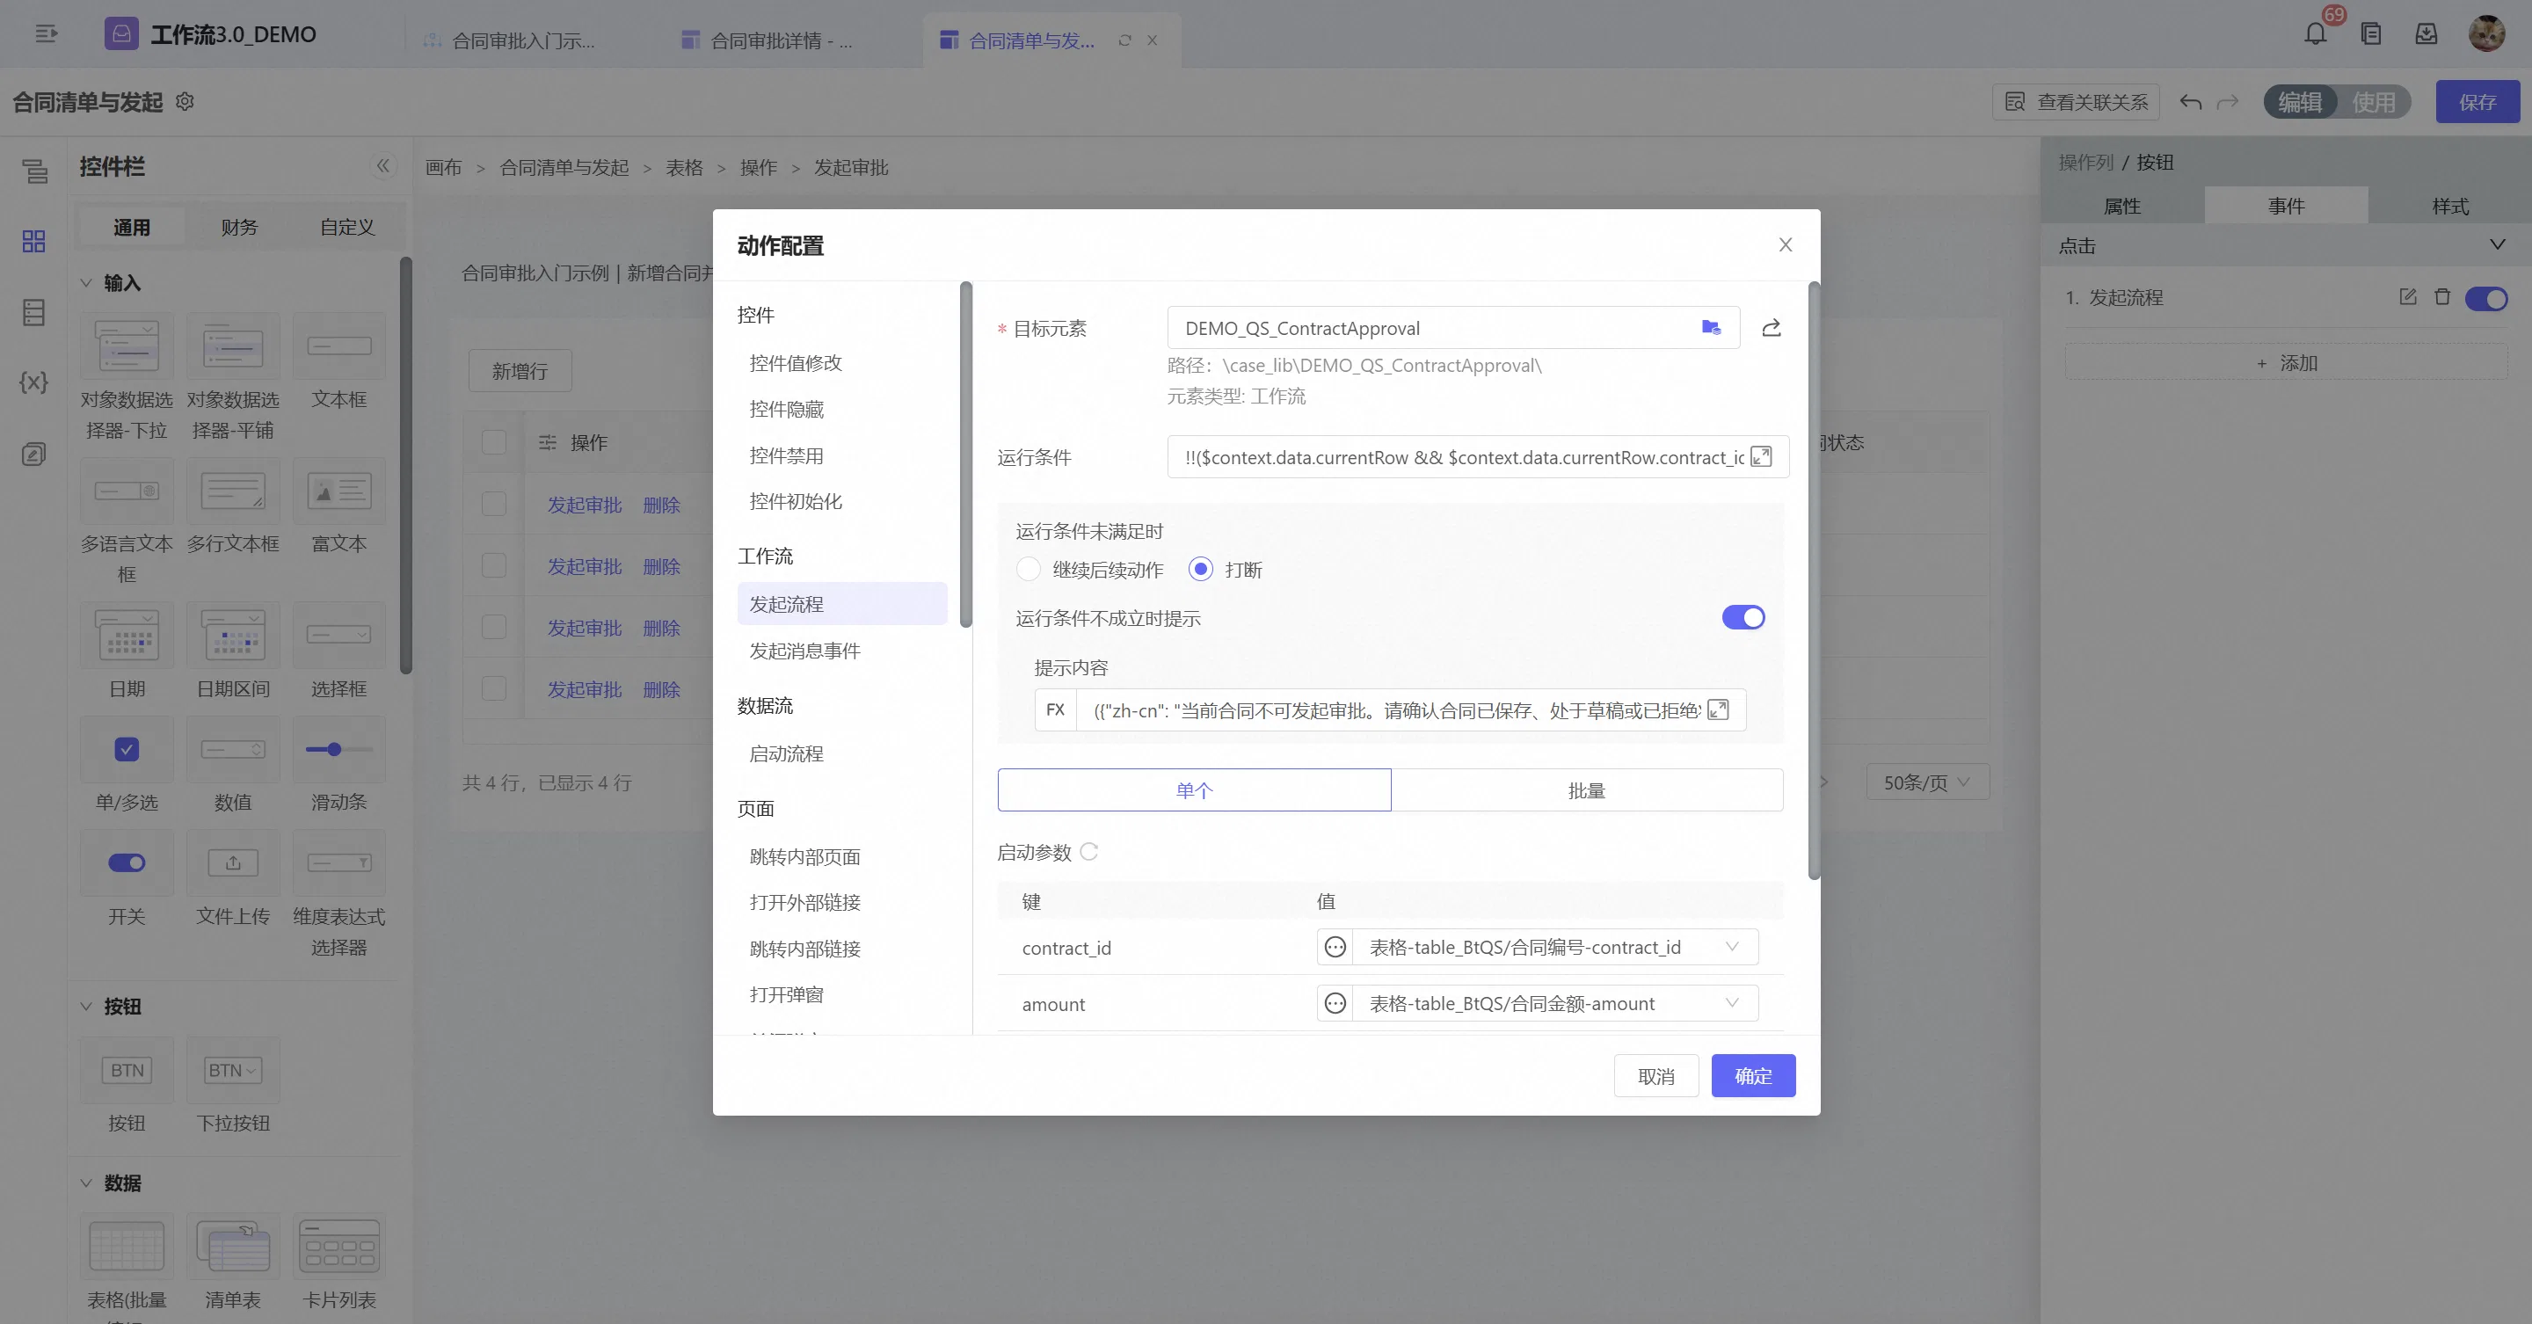Click the folder picker icon in target element field
Image resolution: width=2532 pixels, height=1324 pixels.
(1711, 327)
